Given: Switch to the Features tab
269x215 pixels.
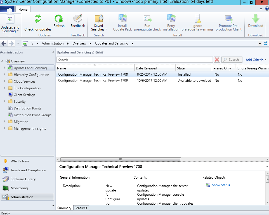Looking at the screenshot, I should (81, 208).
